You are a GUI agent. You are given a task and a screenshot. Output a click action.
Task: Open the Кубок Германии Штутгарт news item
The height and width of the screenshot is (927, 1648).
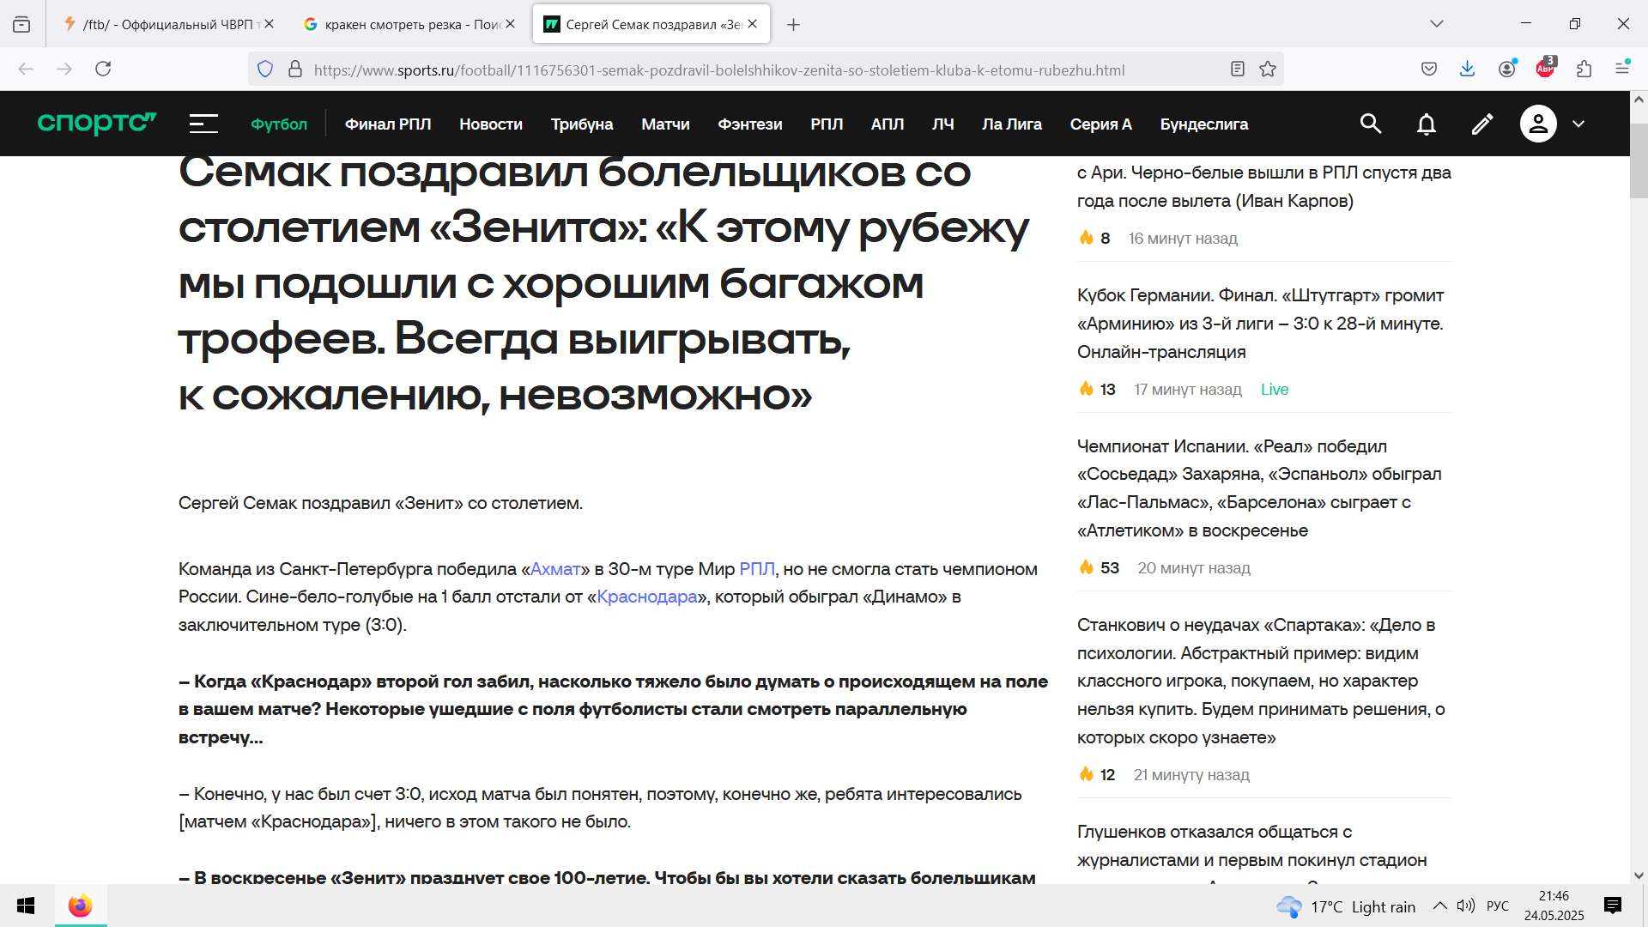1262,324
